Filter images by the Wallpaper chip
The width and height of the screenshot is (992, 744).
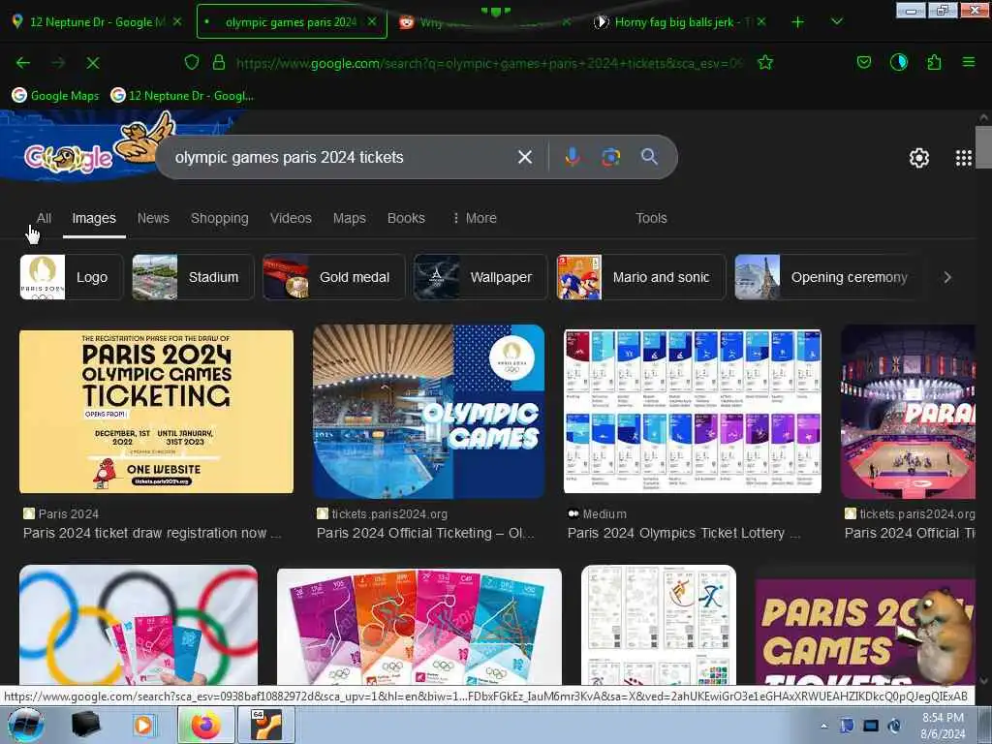(x=480, y=277)
